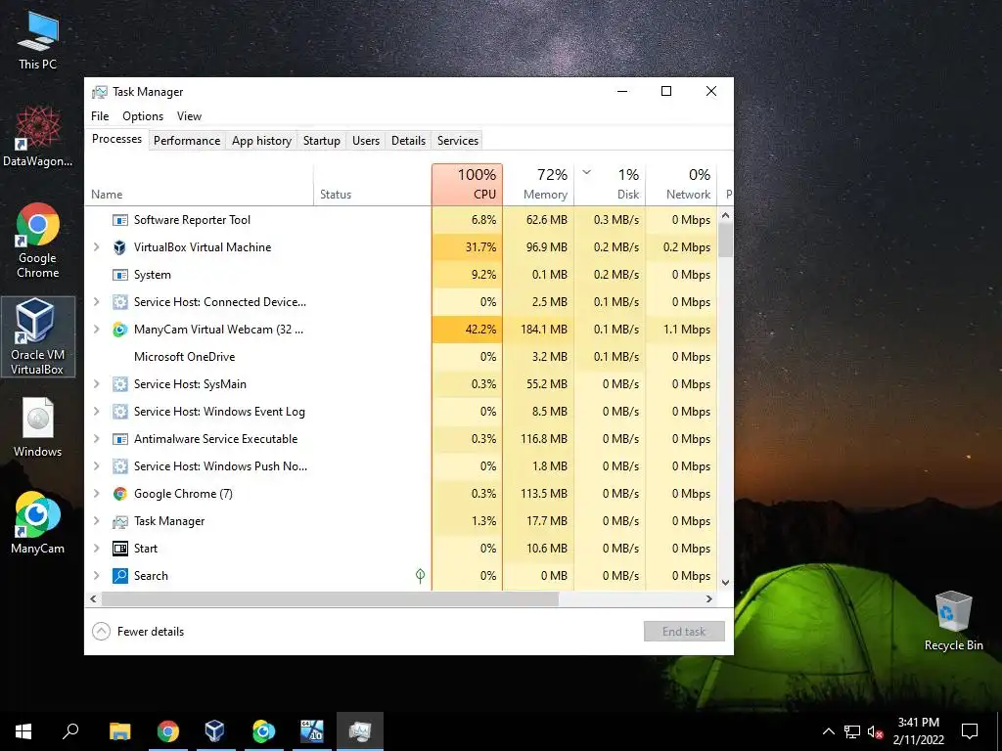
Task: Select the ManyCam desktop shortcut
Action: (37, 523)
